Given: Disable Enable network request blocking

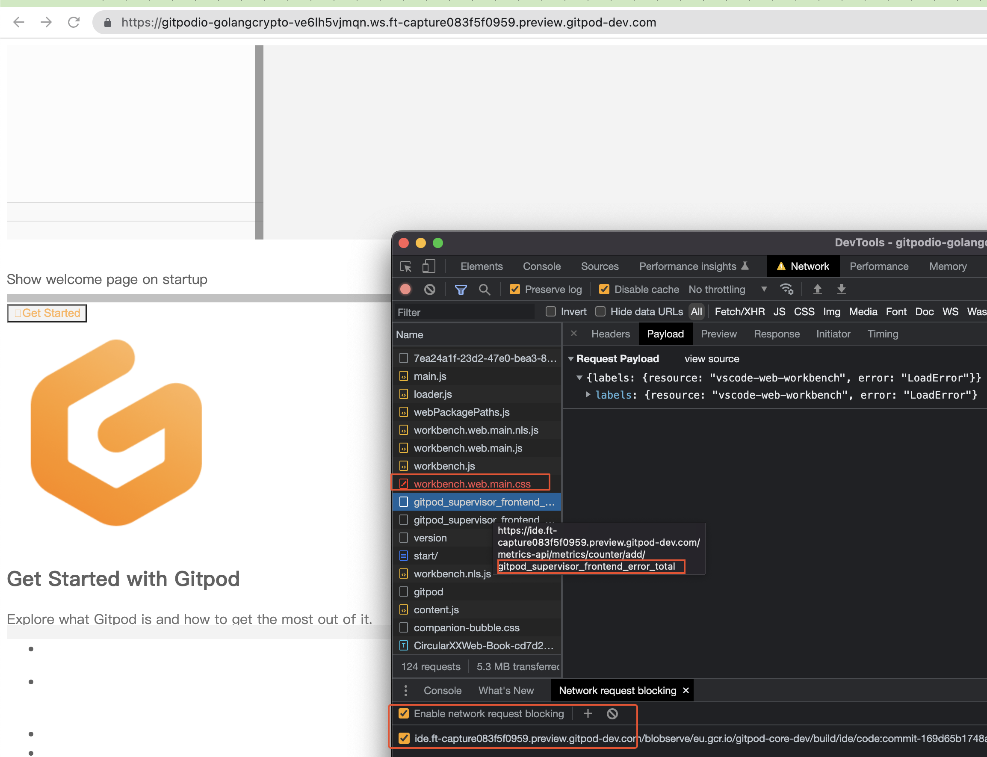Looking at the screenshot, I should click(404, 714).
